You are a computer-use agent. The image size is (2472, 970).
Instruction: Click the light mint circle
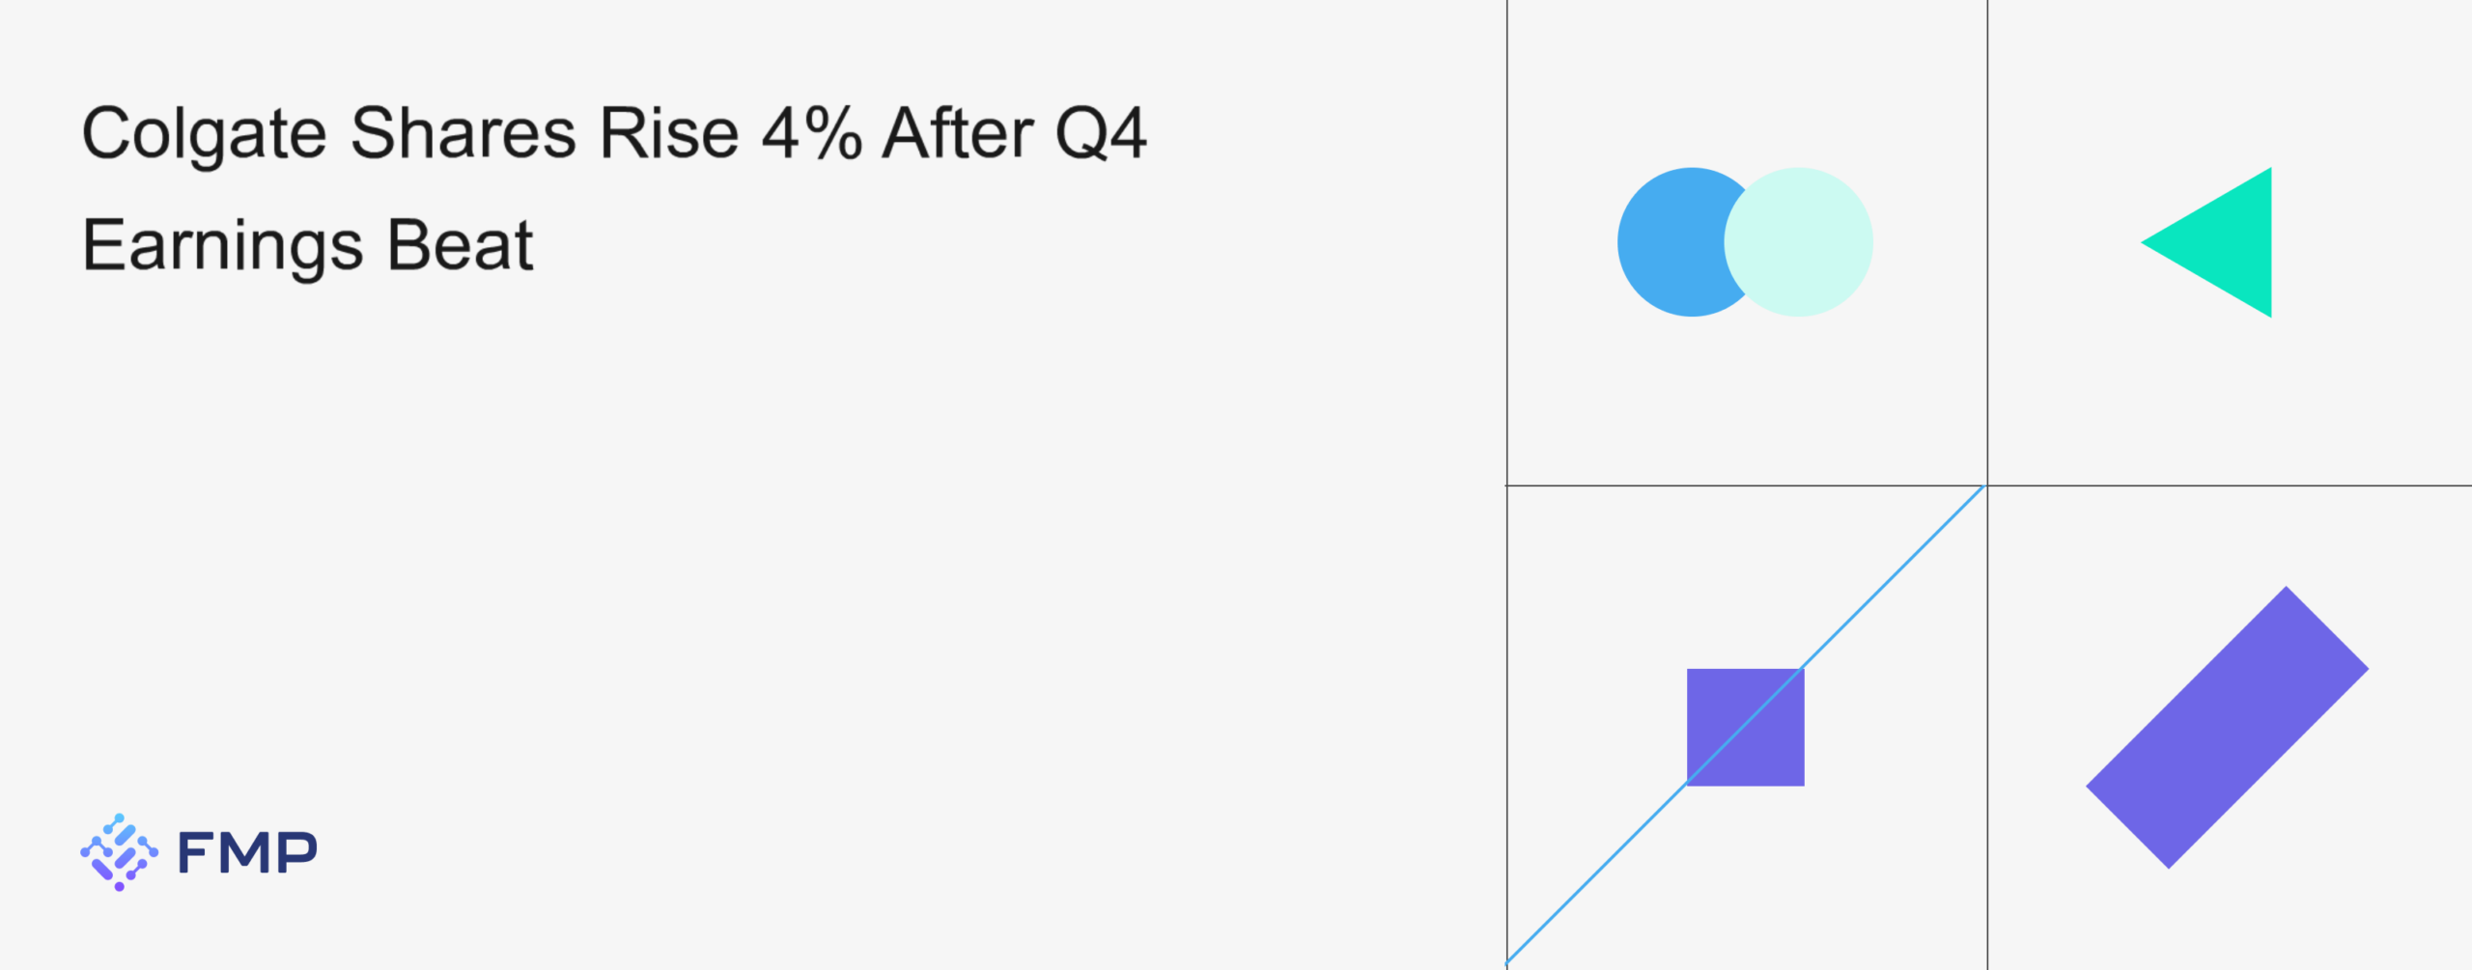coord(1806,242)
